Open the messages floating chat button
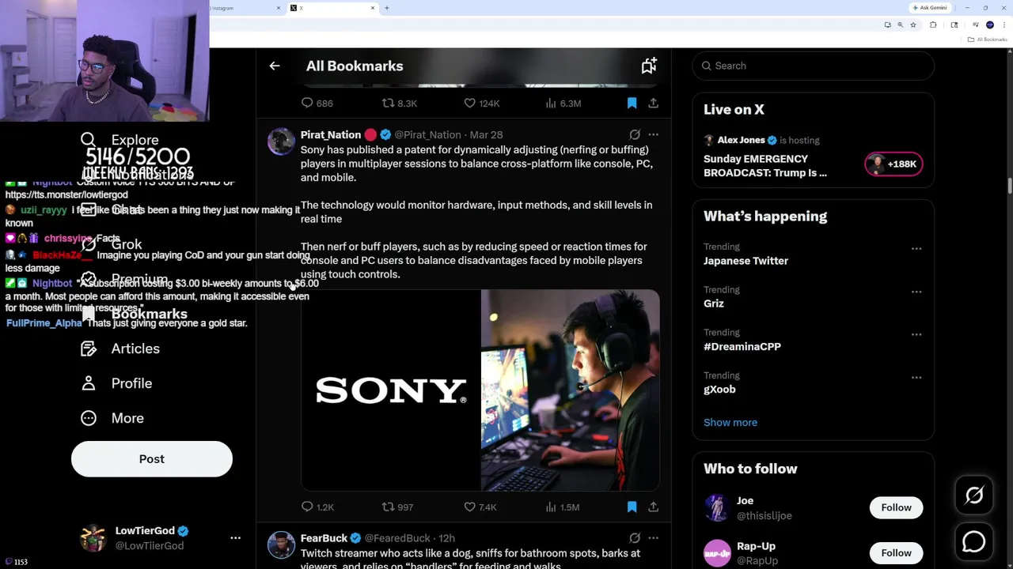This screenshot has width=1013, height=569. tap(974, 541)
